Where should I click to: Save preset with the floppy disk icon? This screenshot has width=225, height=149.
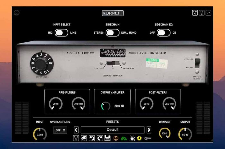(107, 138)
